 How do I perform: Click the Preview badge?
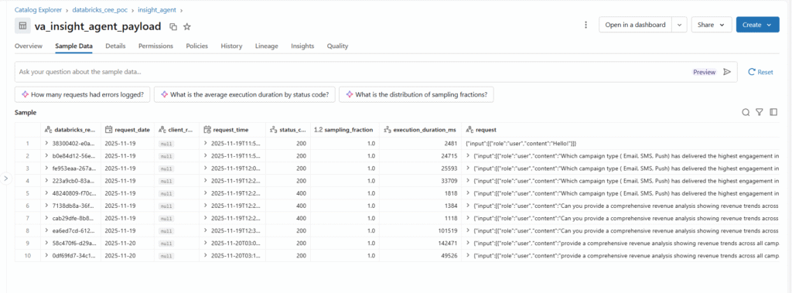pyautogui.click(x=704, y=72)
